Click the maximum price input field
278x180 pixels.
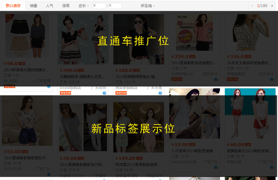pyautogui.click(x=115, y=5)
